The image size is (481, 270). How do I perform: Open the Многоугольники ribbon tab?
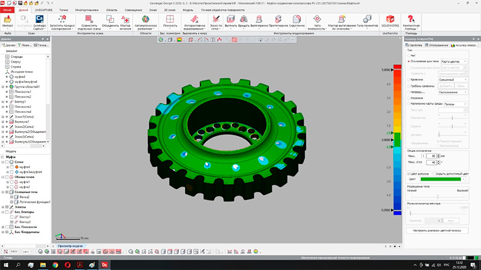click(87, 10)
